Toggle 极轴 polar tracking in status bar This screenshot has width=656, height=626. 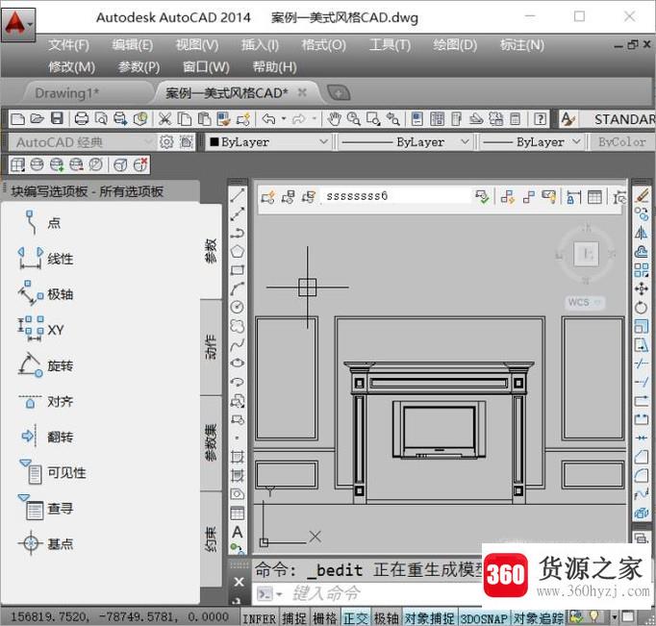pos(386,618)
